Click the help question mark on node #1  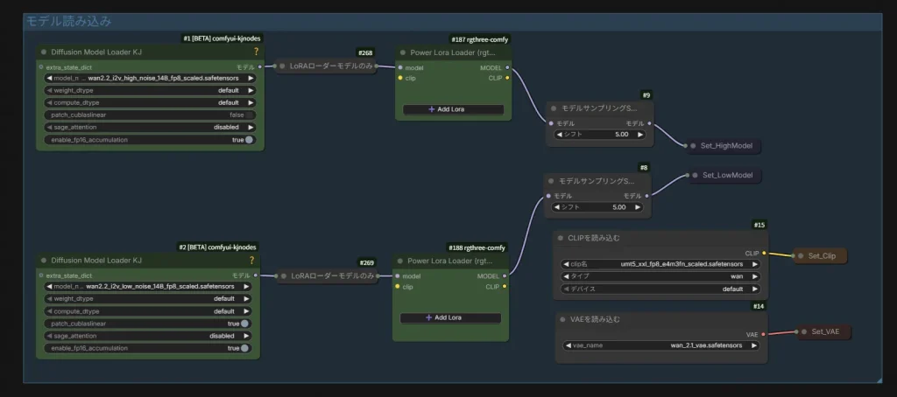[x=256, y=52]
